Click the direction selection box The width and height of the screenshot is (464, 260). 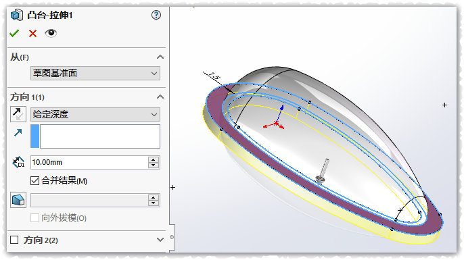tap(95, 136)
